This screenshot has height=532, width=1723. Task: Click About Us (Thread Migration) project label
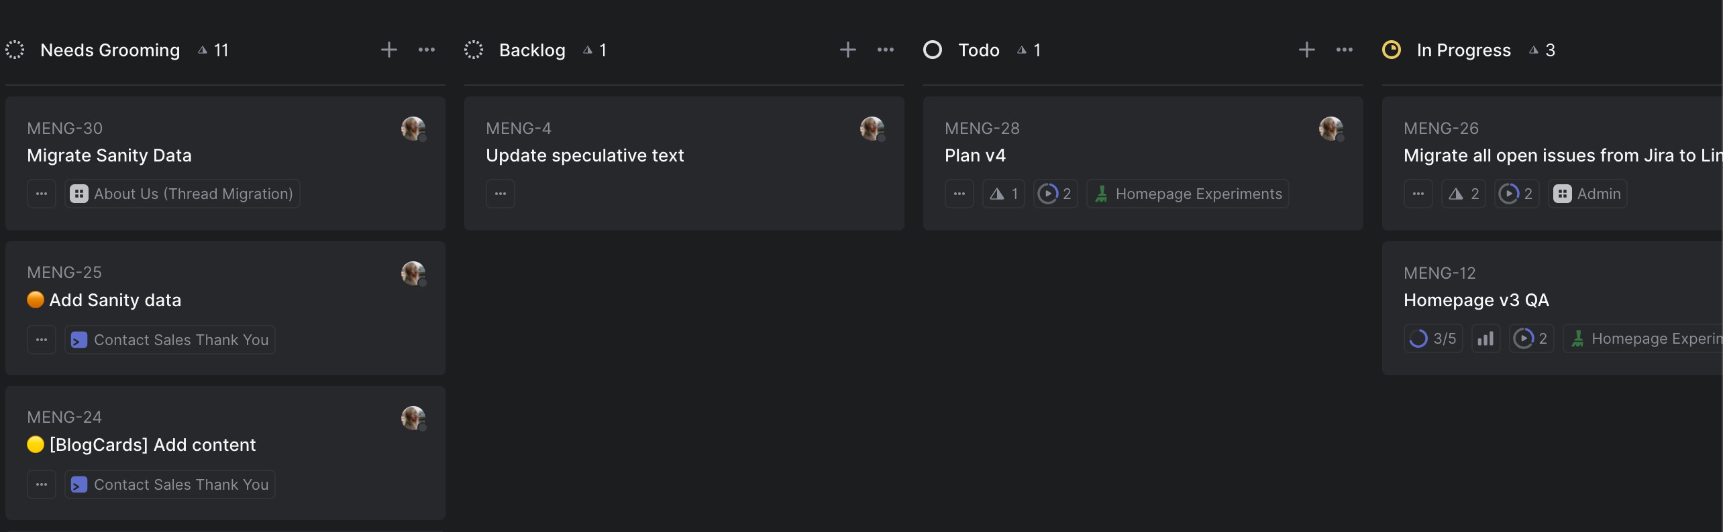(x=182, y=194)
